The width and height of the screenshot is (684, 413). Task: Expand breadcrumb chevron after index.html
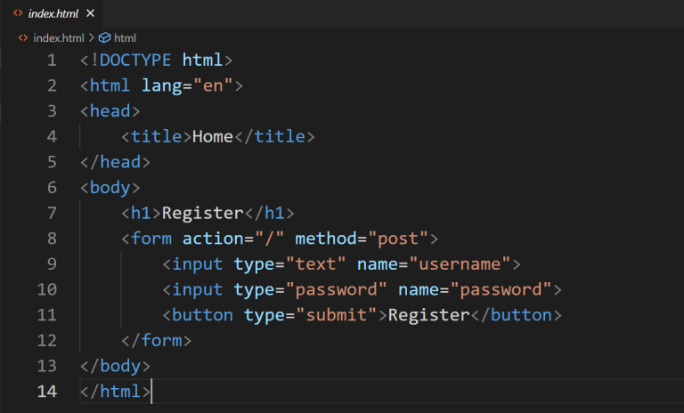(91, 38)
